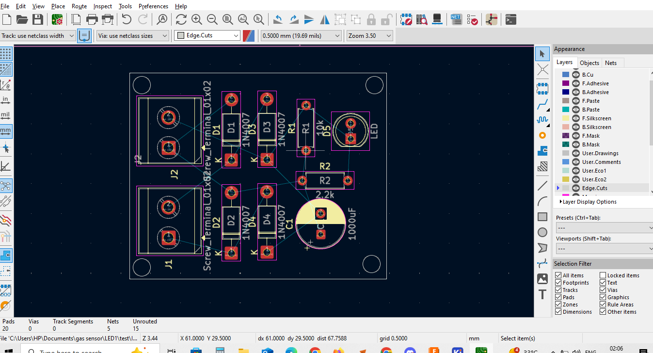Switch to the Nets tab

click(x=611, y=63)
